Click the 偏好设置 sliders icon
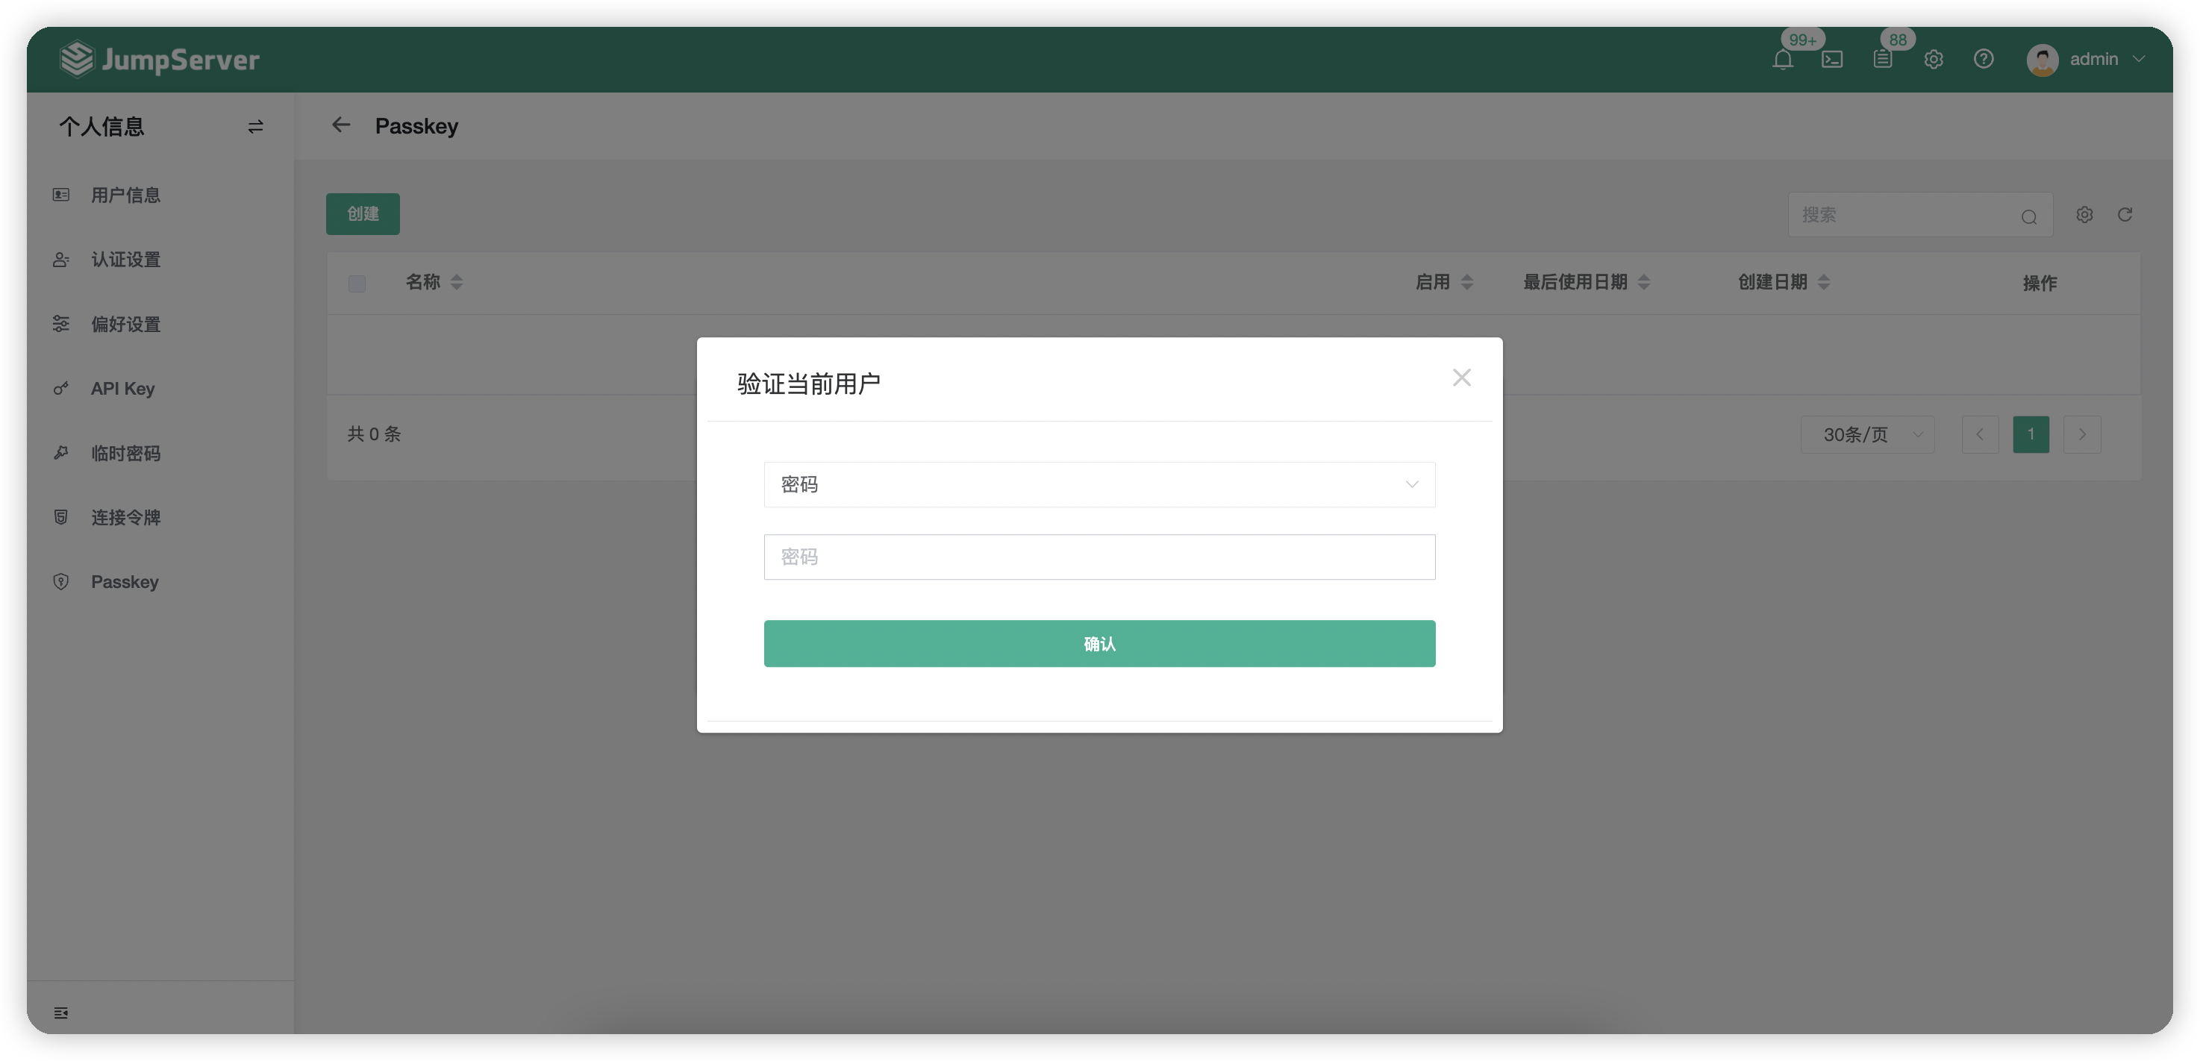This screenshot has height=1061, width=2200. tap(60, 325)
